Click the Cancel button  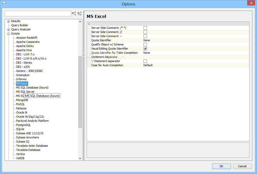(242, 166)
